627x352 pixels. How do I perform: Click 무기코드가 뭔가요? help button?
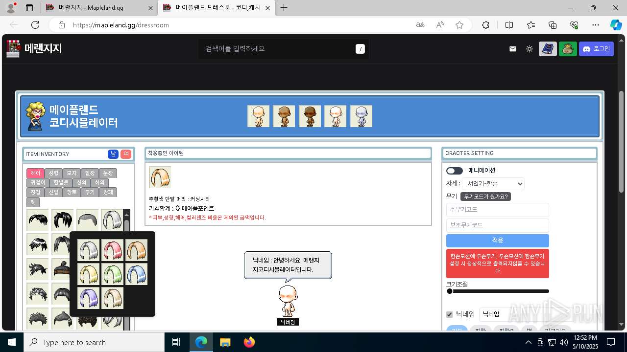click(x=486, y=197)
